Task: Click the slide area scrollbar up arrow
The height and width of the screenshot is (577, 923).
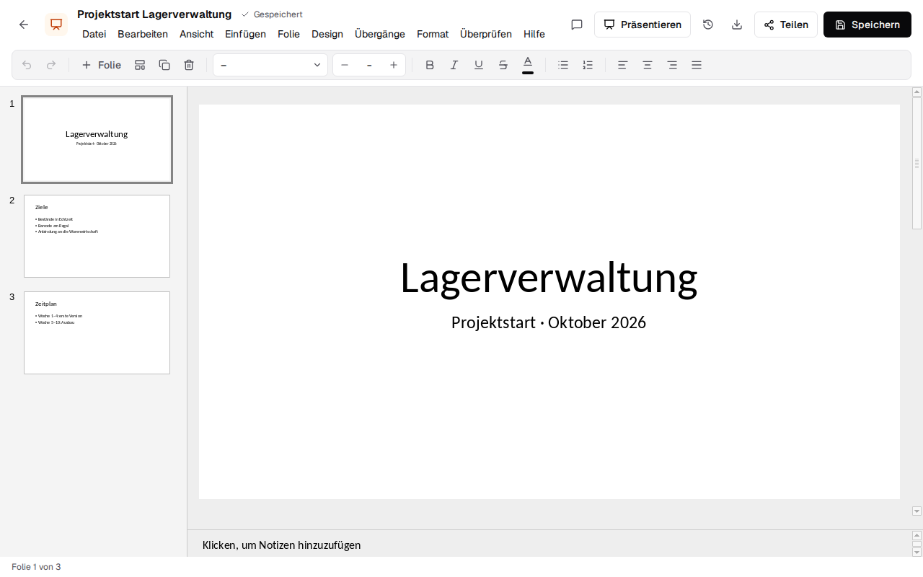Action: [x=917, y=92]
